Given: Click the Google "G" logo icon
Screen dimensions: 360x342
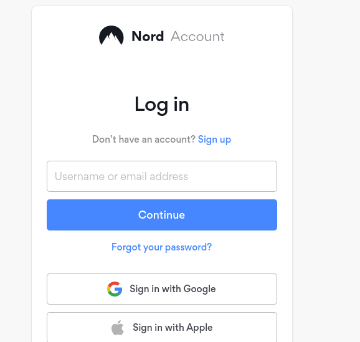Looking at the screenshot, I should click(115, 289).
